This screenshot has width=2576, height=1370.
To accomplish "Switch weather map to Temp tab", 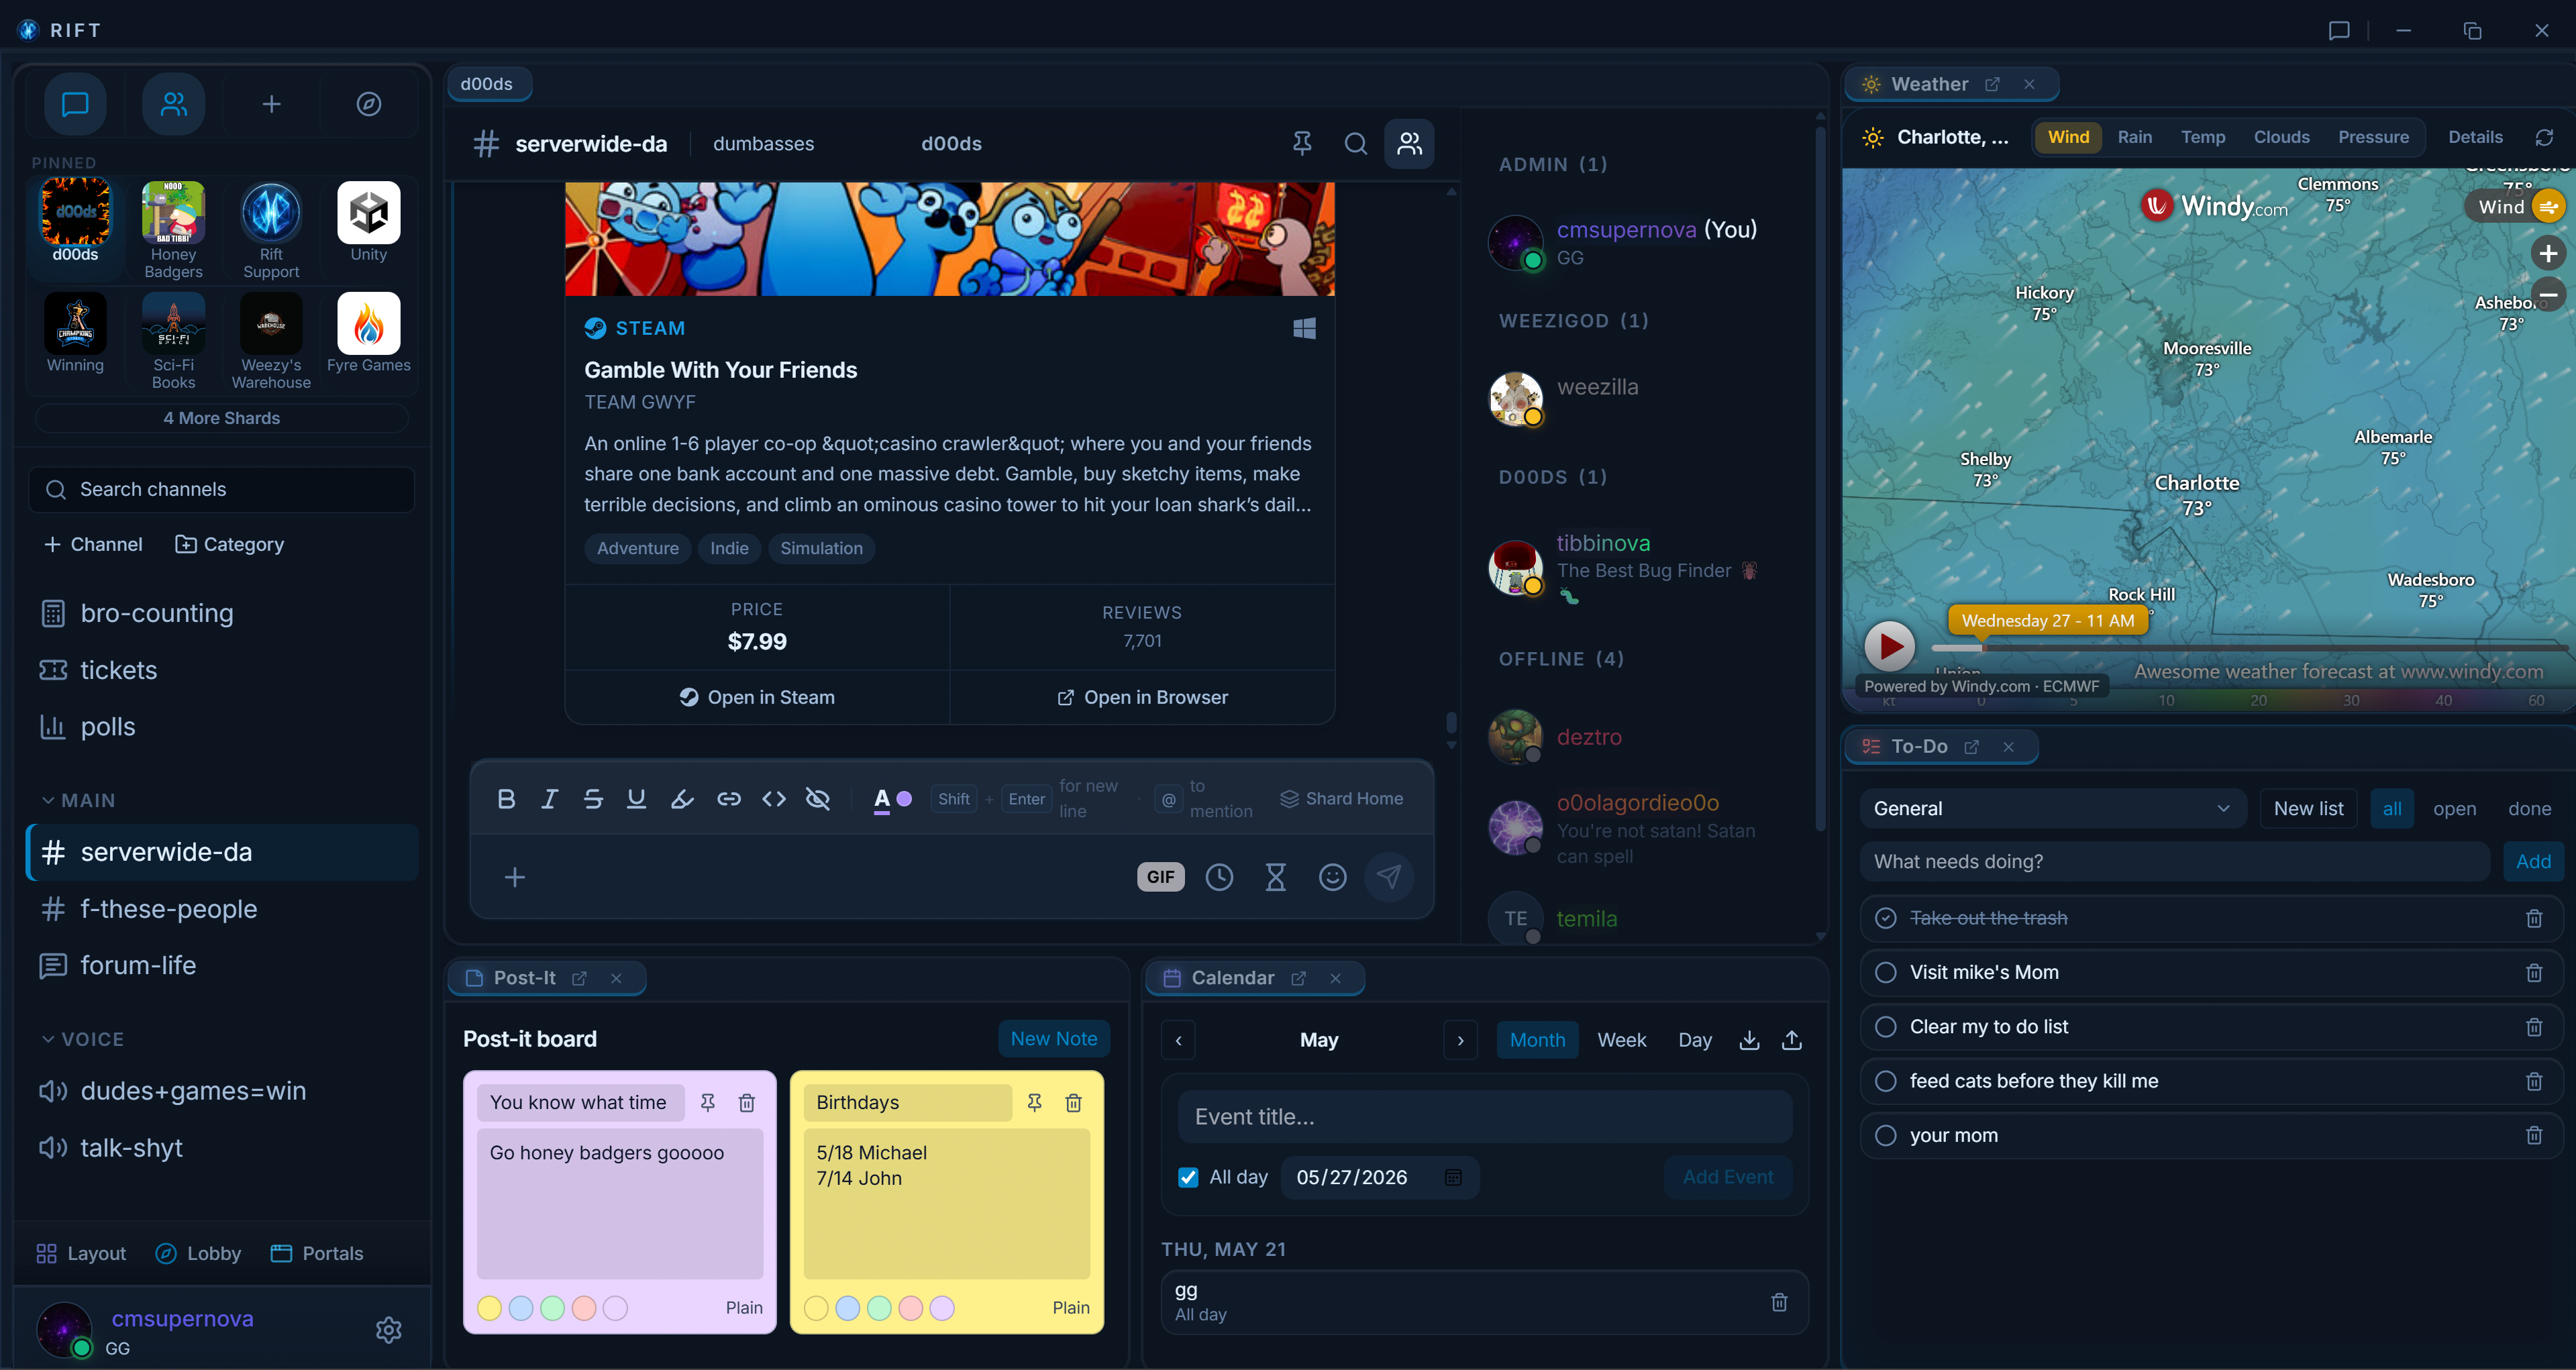I will pyautogui.click(x=2203, y=137).
